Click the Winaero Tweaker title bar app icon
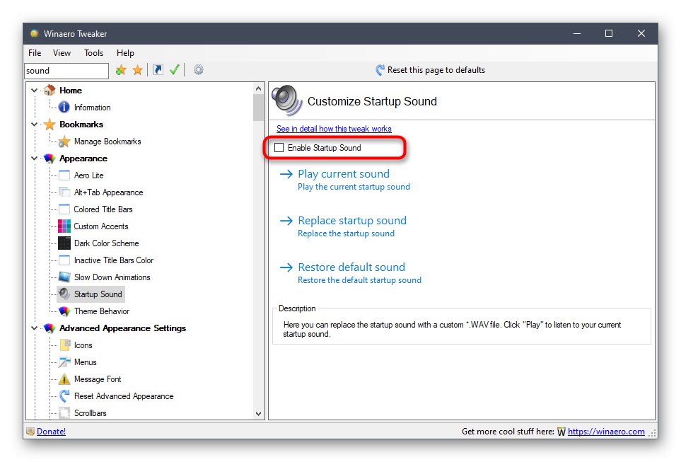681x462 pixels. pyautogui.click(x=35, y=33)
